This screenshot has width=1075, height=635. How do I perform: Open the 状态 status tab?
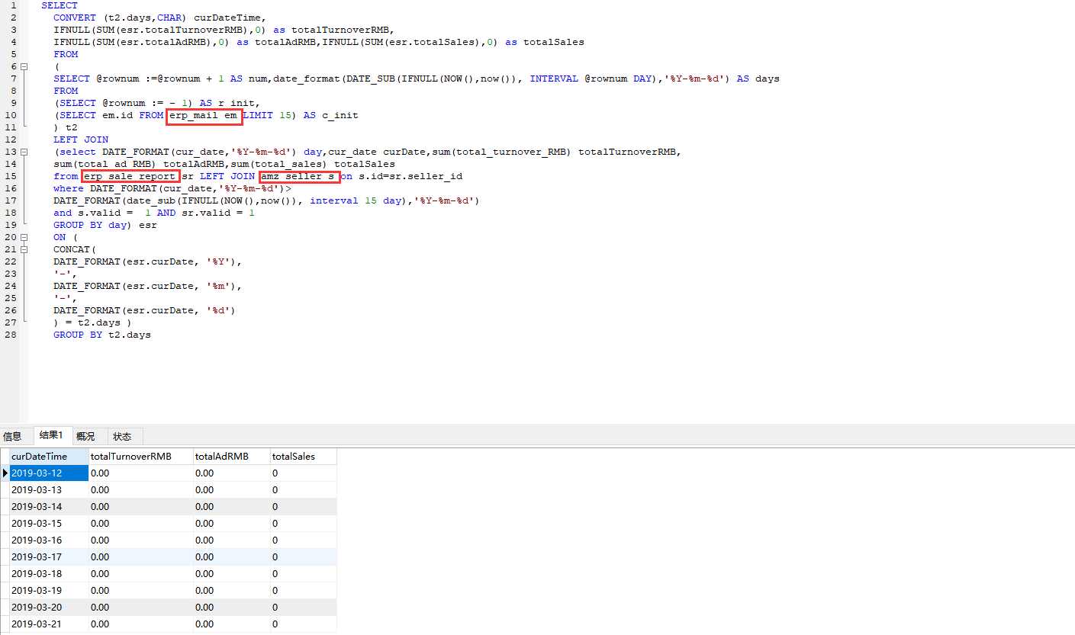[x=123, y=437]
